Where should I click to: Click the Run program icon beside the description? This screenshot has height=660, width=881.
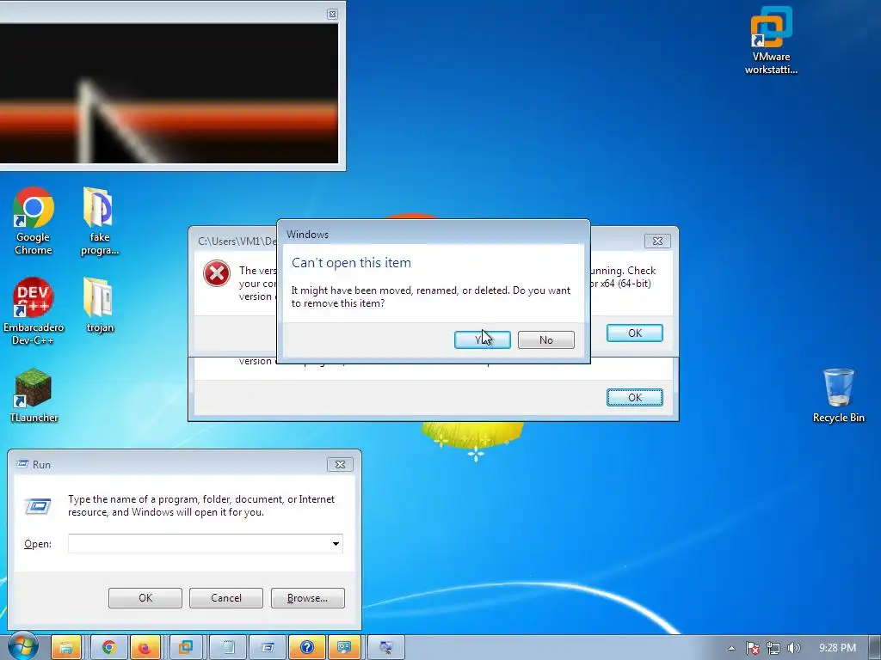[38, 506]
